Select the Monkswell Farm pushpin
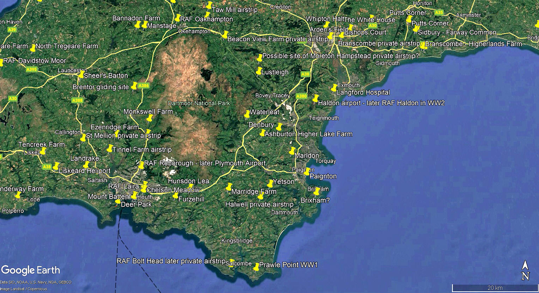Screen dimensions: 539x293 (x=150, y=118)
